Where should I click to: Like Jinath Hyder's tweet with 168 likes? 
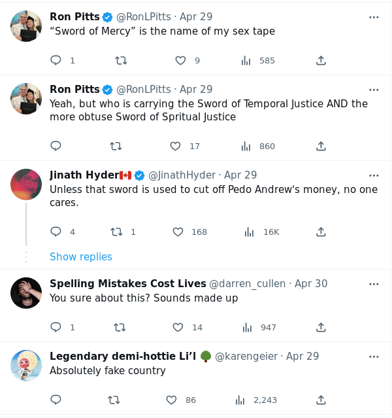(178, 232)
